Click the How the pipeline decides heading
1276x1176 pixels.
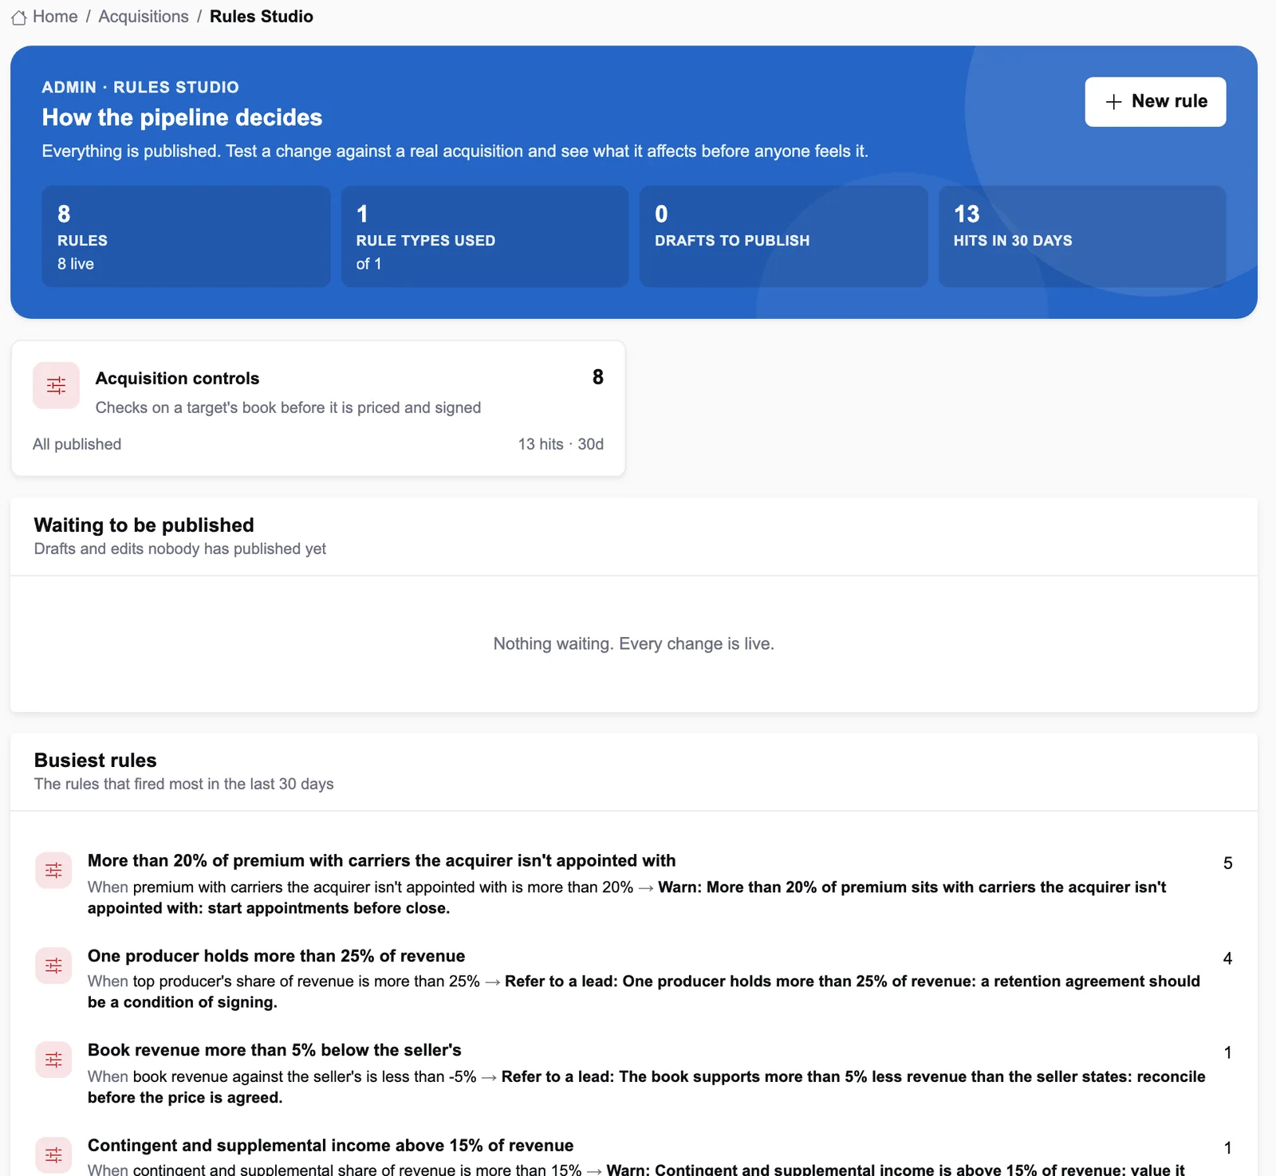pyautogui.click(x=182, y=118)
